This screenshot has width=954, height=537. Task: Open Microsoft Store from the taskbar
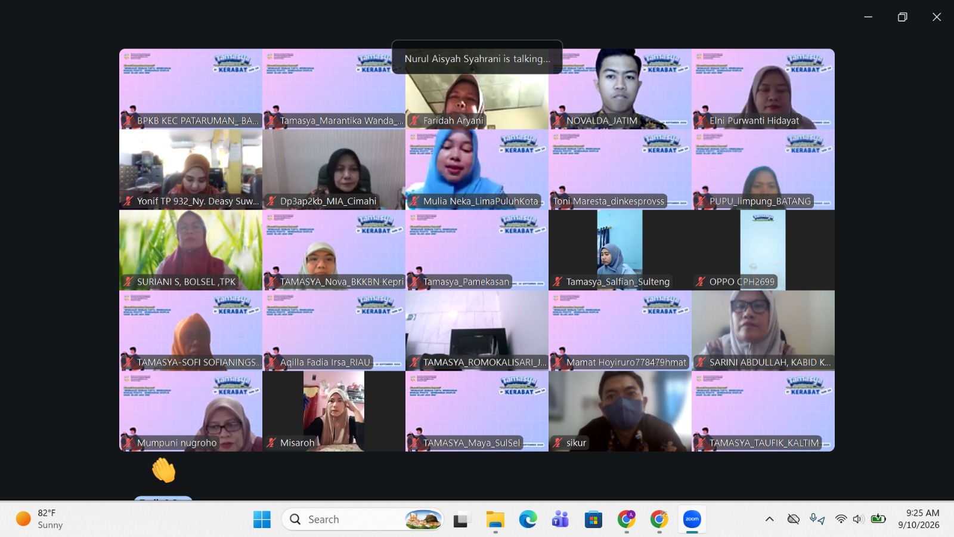point(593,519)
